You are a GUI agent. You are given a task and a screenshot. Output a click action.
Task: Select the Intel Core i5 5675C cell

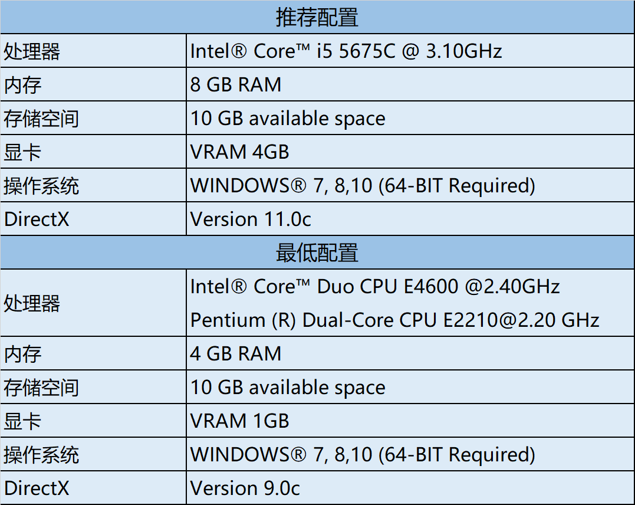coord(346,51)
